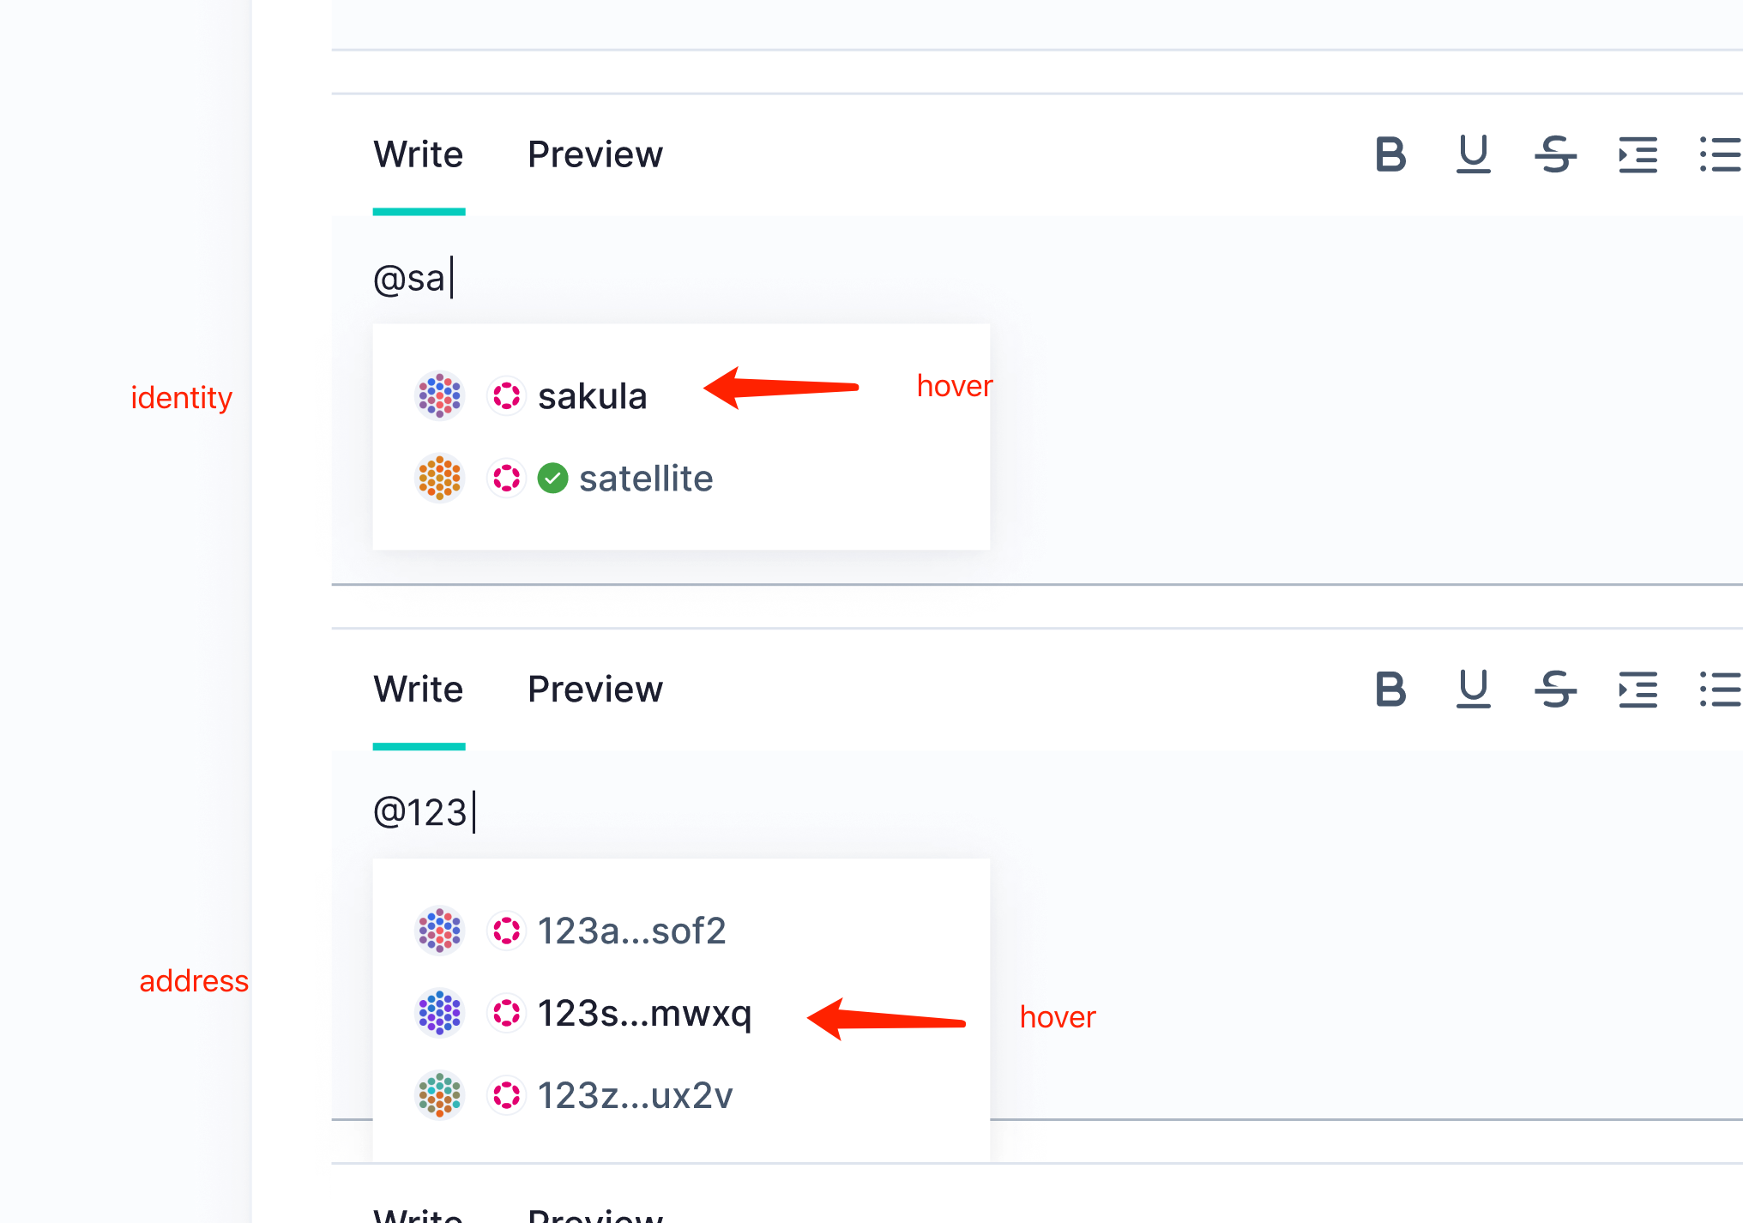Viewport: 1743px width, 1223px height.
Task: Click the list icon in the second toolbar
Action: tap(1719, 690)
